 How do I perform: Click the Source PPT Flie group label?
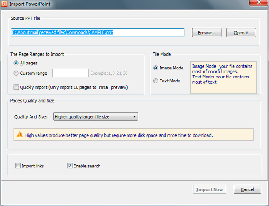(x=26, y=18)
